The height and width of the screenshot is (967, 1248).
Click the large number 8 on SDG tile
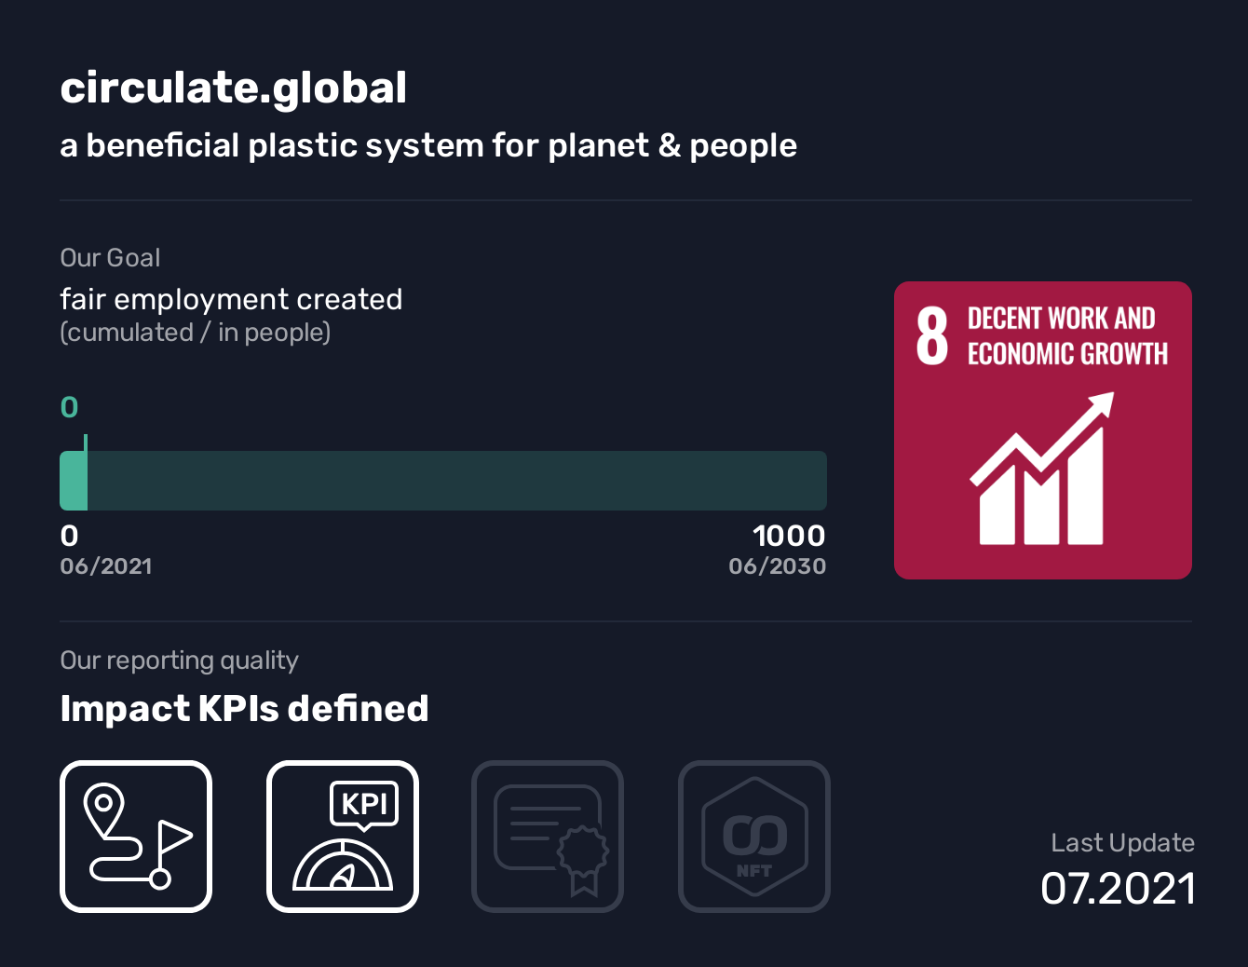[x=931, y=336]
